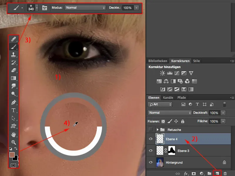Select the Type tool
This screenshot has height=176, width=235.
coord(14,110)
